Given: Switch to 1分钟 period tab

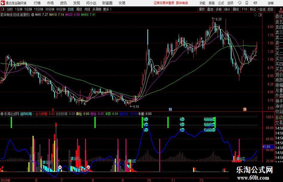Looking at the screenshot, I should (x=19, y=9).
